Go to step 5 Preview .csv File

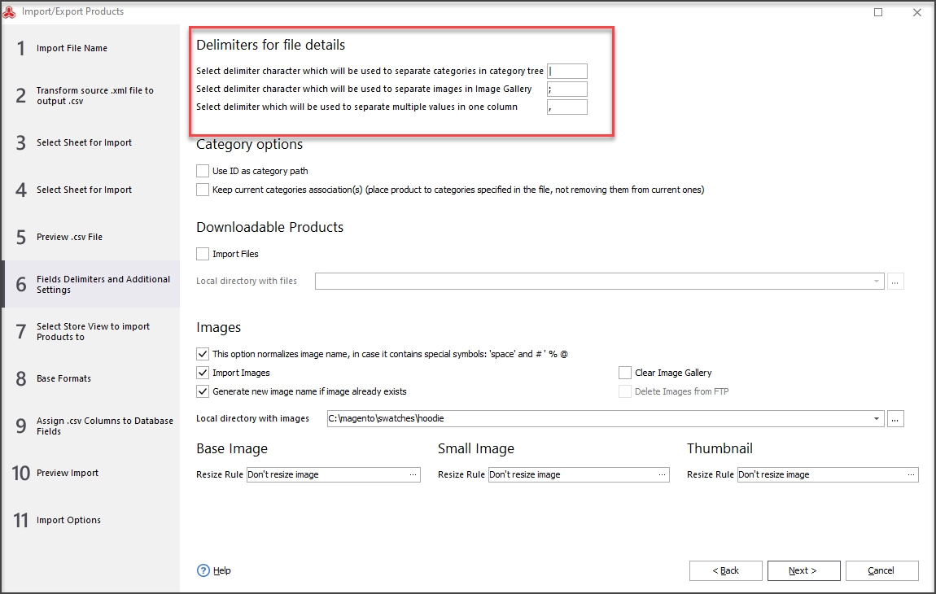point(90,237)
